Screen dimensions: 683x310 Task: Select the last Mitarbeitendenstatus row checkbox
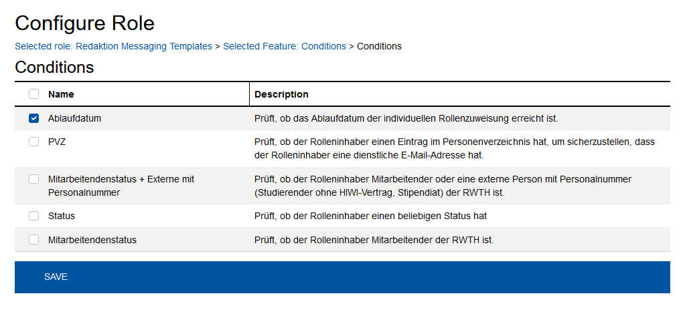pyautogui.click(x=34, y=240)
